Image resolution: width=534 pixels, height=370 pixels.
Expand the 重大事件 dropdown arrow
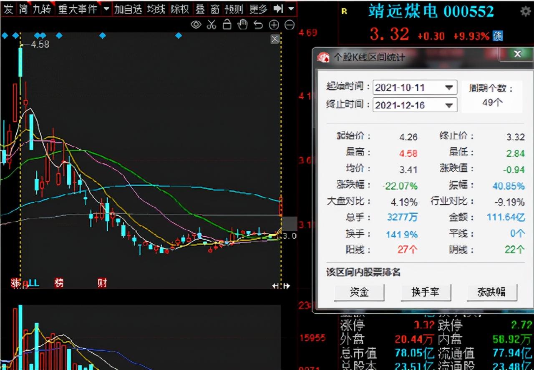coord(106,8)
